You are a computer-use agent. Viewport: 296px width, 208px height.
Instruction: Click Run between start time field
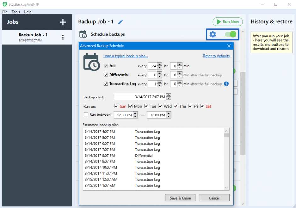click(123, 115)
